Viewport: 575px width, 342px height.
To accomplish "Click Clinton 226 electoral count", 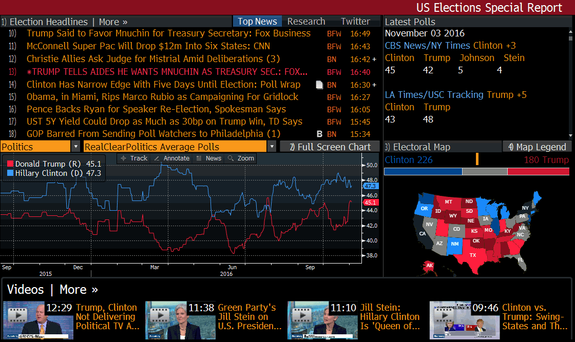I will click(x=409, y=159).
